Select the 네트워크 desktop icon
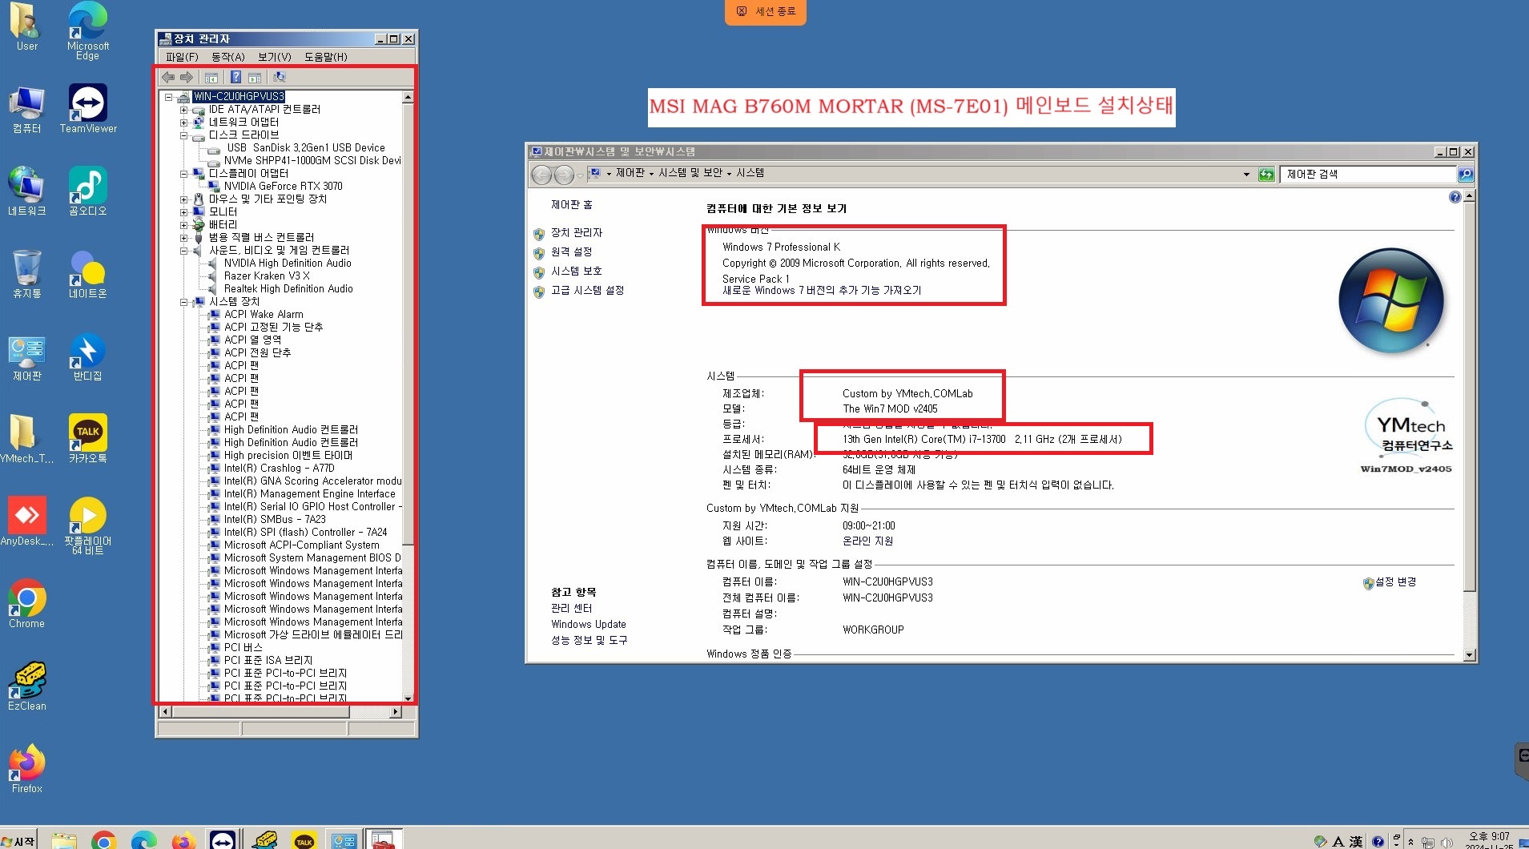Viewport: 1529px width, 849px height. 27,191
